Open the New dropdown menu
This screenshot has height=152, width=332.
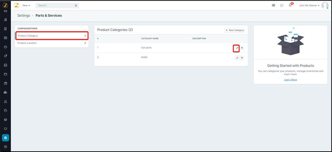pos(26,5)
